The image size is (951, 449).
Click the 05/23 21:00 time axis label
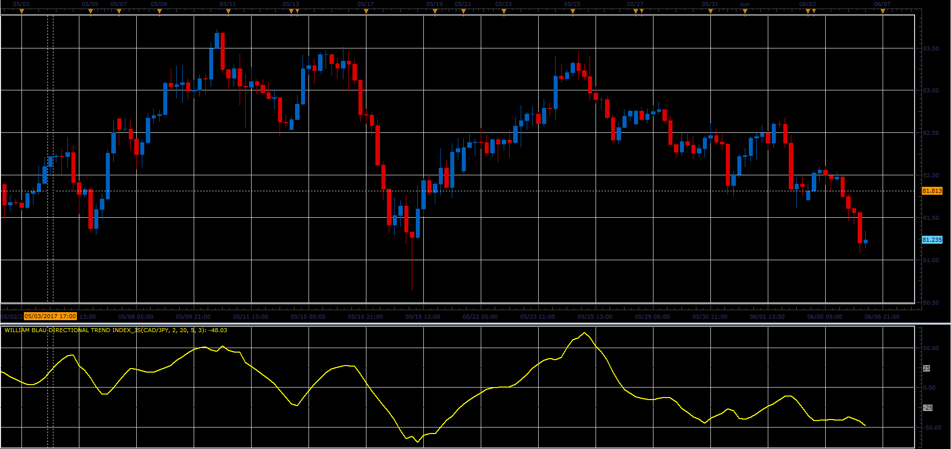(x=538, y=317)
